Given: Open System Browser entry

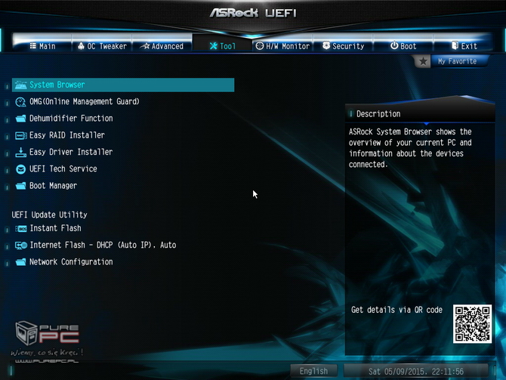Looking at the screenshot, I should [123, 85].
